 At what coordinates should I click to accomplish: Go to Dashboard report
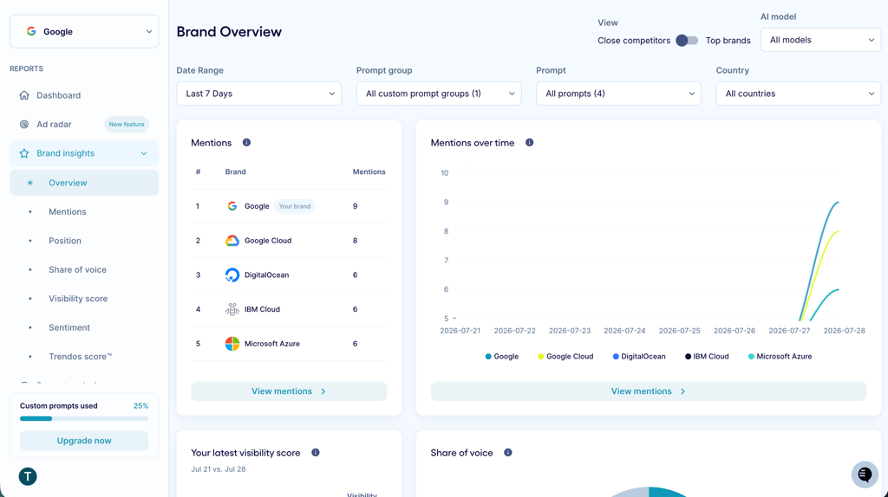tap(84, 95)
